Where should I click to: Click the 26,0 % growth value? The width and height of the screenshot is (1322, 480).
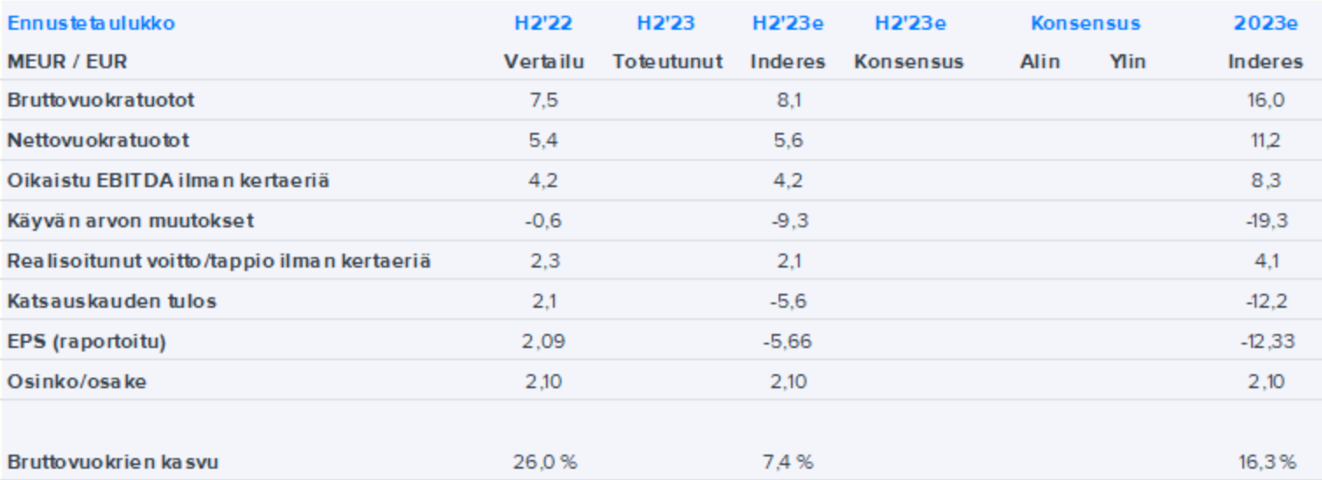(x=542, y=463)
